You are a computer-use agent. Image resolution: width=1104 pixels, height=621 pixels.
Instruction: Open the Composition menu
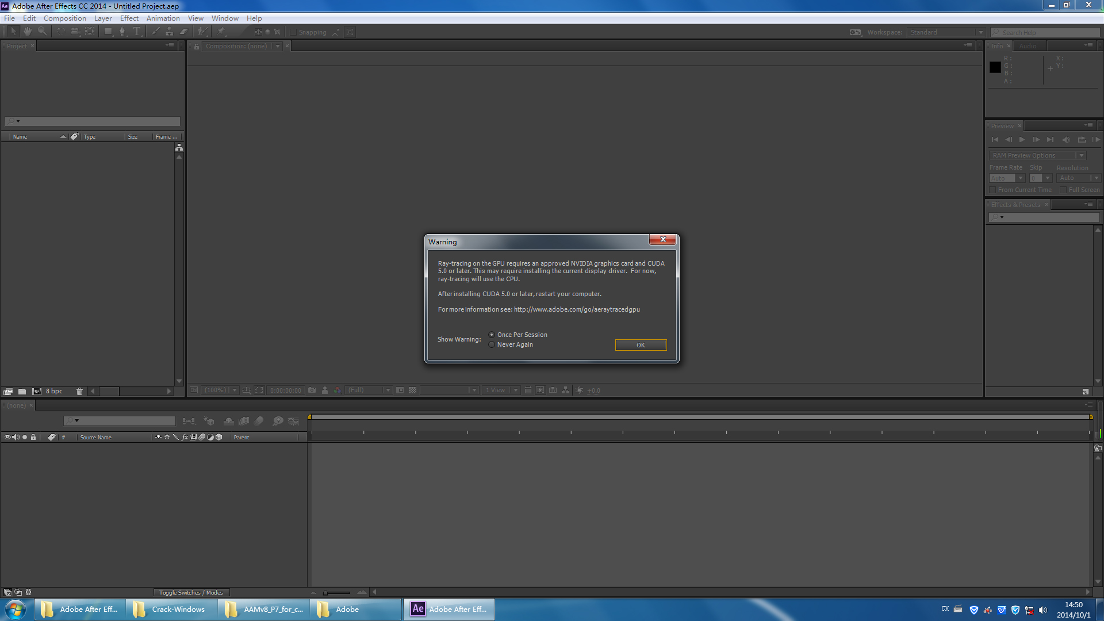pyautogui.click(x=64, y=18)
